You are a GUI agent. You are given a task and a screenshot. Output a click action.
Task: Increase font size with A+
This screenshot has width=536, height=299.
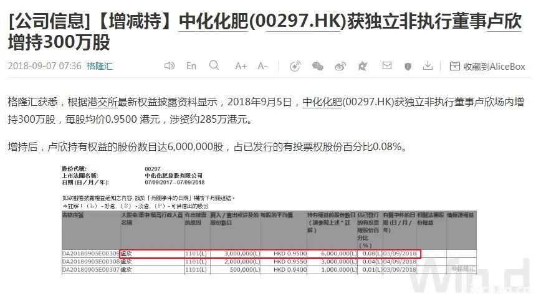coord(241,66)
